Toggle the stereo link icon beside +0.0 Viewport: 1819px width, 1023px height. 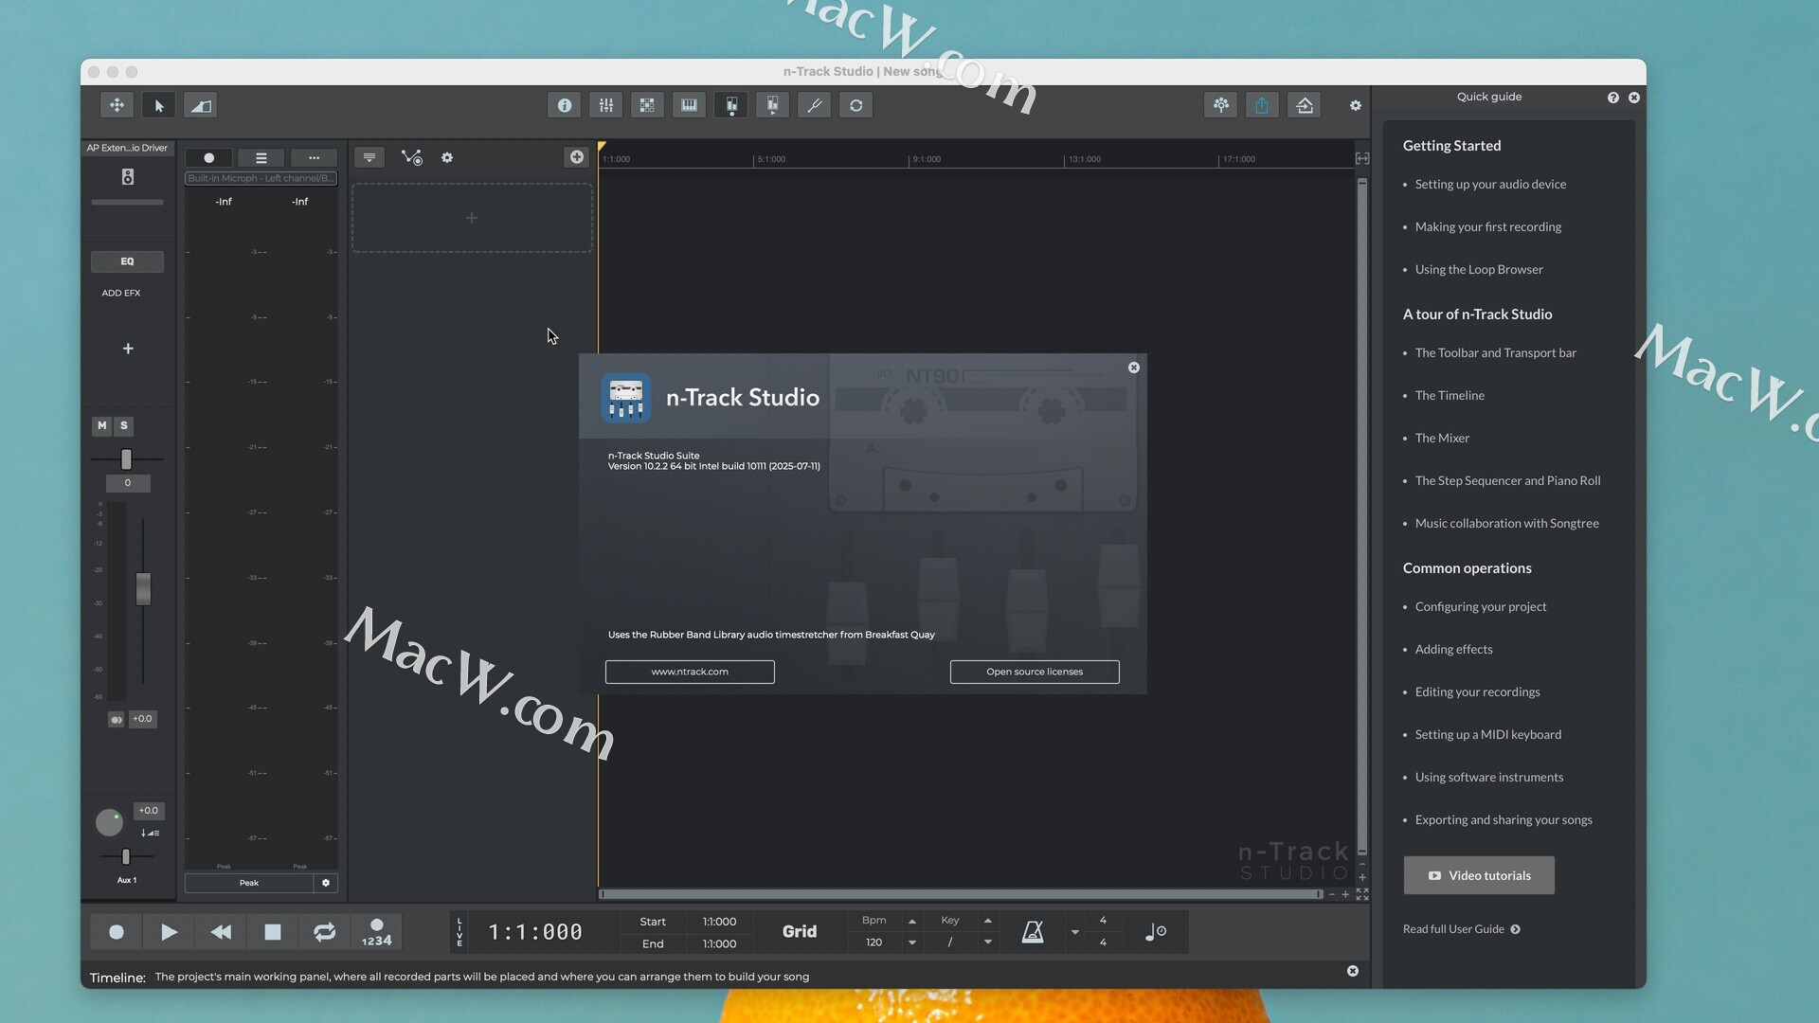(116, 720)
